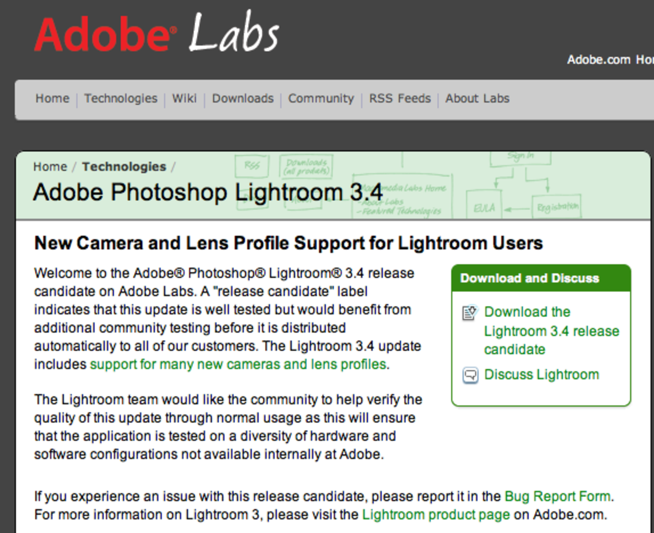Go to Home from the navigation bar
The image size is (654, 533).
point(52,99)
